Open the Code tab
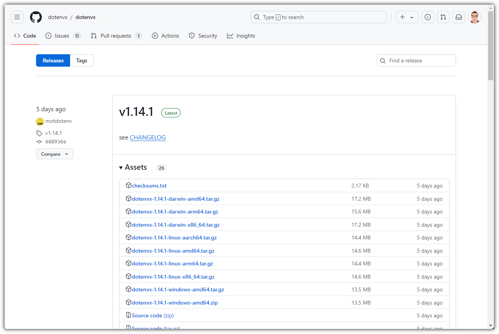Image resolution: width=499 pixels, height=334 pixels. coord(25,36)
